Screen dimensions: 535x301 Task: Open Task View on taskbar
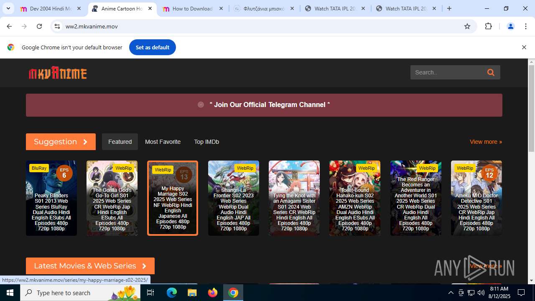[151, 293]
